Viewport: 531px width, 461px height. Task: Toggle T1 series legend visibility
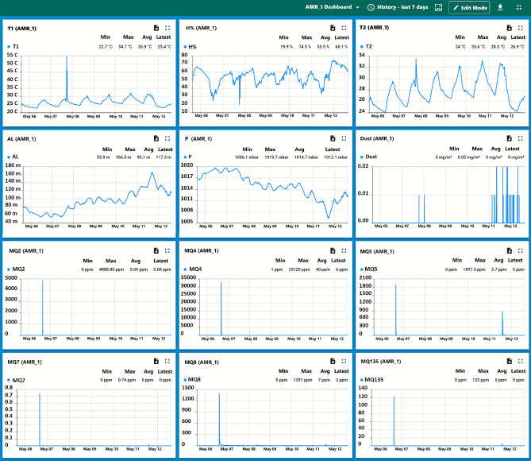[13, 46]
